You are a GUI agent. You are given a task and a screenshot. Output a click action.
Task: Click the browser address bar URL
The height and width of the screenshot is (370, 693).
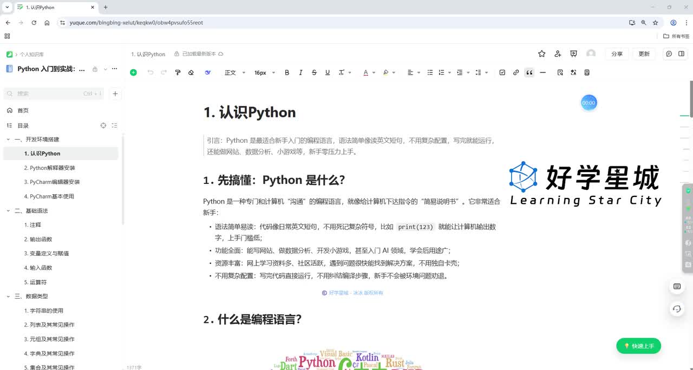(x=136, y=23)
